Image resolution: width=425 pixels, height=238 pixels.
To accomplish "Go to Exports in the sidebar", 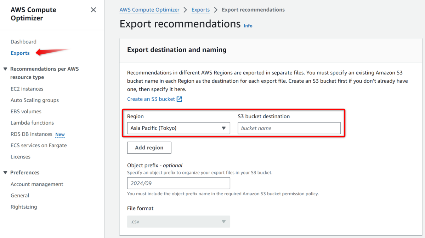I will click(20, 53).
